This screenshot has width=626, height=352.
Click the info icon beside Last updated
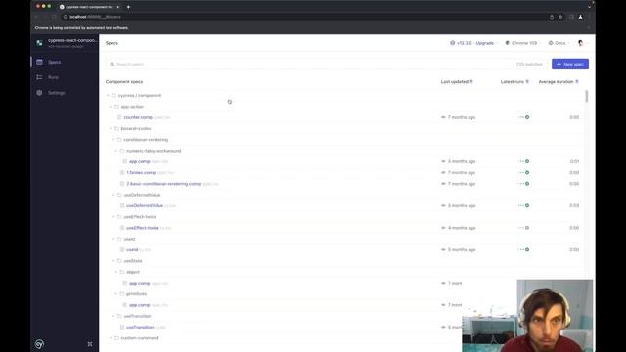(471, 82)
